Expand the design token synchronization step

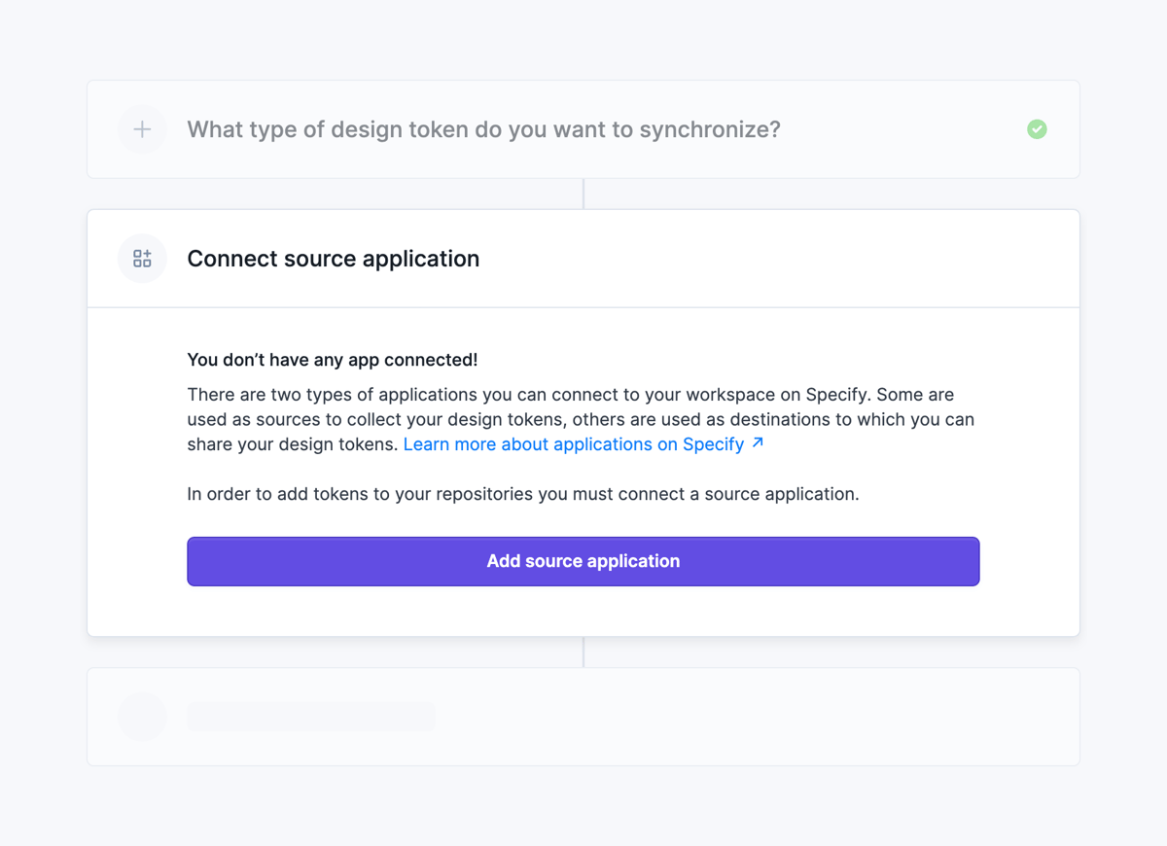(486, 129)
